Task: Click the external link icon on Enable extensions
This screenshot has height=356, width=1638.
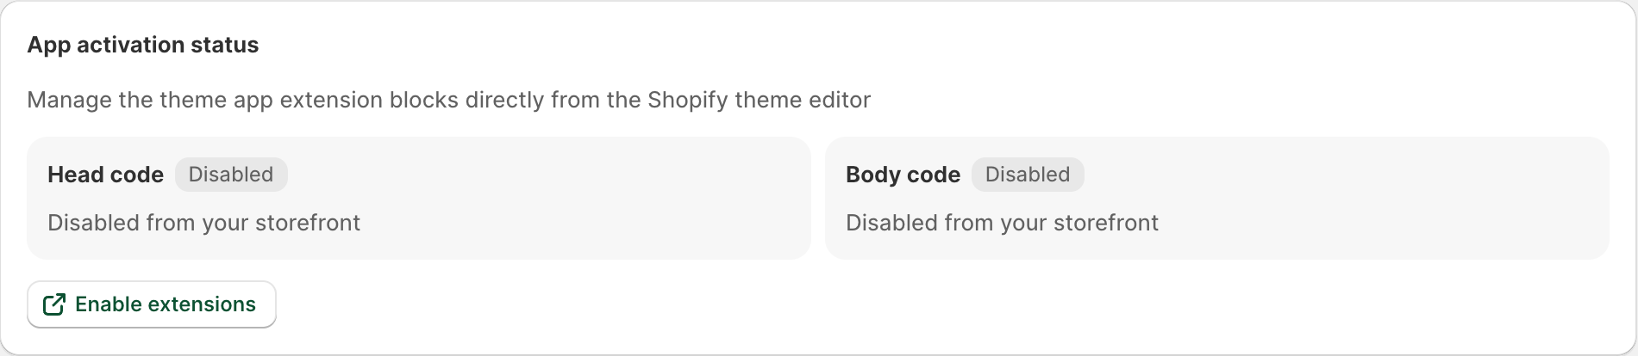Action: (x=54, y=304)
